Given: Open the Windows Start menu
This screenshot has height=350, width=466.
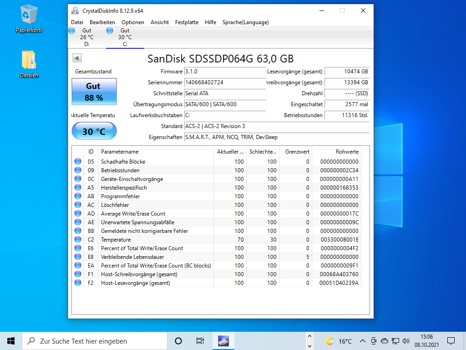Looking at the screenshot, I should (11, 341).
